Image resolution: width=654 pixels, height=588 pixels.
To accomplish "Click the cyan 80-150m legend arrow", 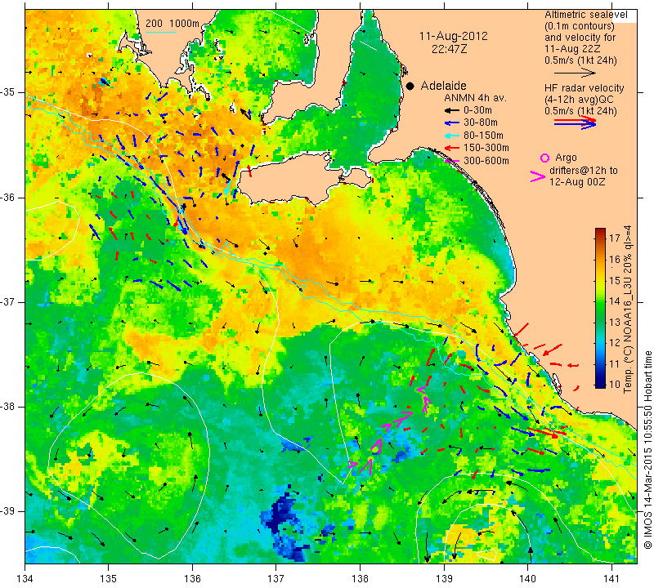I will (451, 136).
